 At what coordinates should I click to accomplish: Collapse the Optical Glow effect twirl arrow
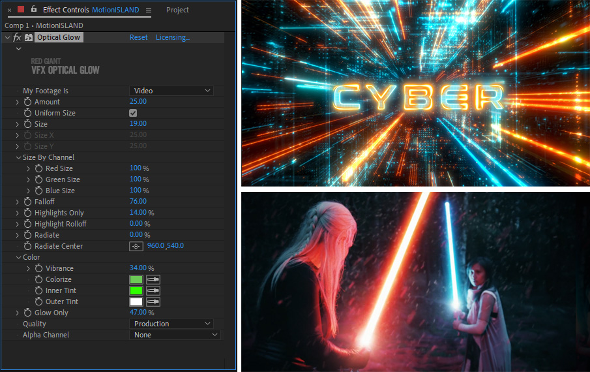coord(7,37)
